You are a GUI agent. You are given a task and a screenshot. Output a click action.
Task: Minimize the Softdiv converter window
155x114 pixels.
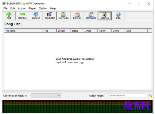(130, 4)
